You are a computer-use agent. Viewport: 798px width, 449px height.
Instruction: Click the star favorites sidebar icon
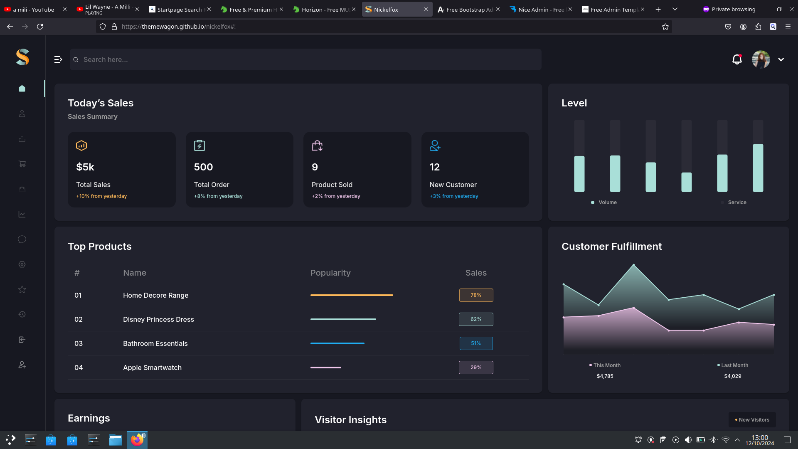click(22, 290)
